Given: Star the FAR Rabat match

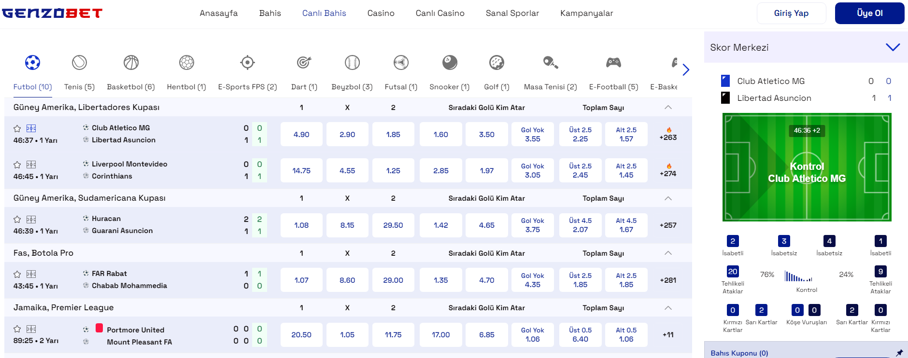Looking at the screenshot, I should coord(17,275).
